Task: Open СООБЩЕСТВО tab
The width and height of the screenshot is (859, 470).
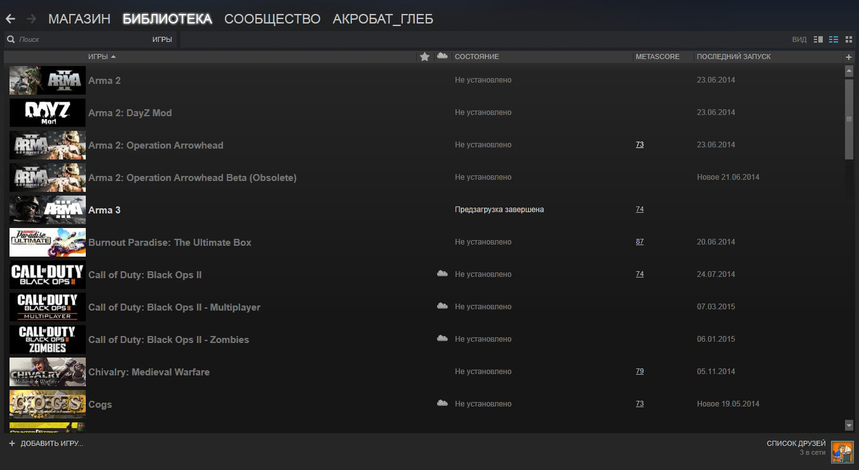Action: point(273,19)
